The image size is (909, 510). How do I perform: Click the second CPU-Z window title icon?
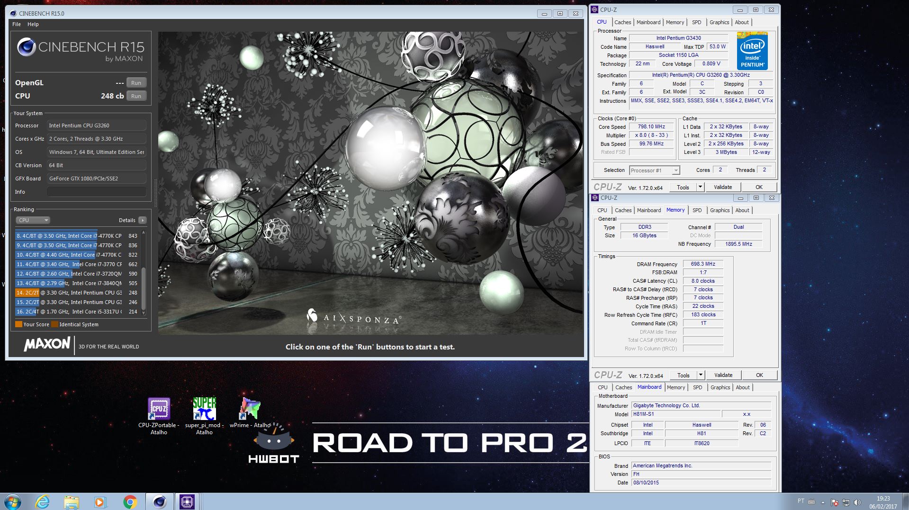point(595,197)
